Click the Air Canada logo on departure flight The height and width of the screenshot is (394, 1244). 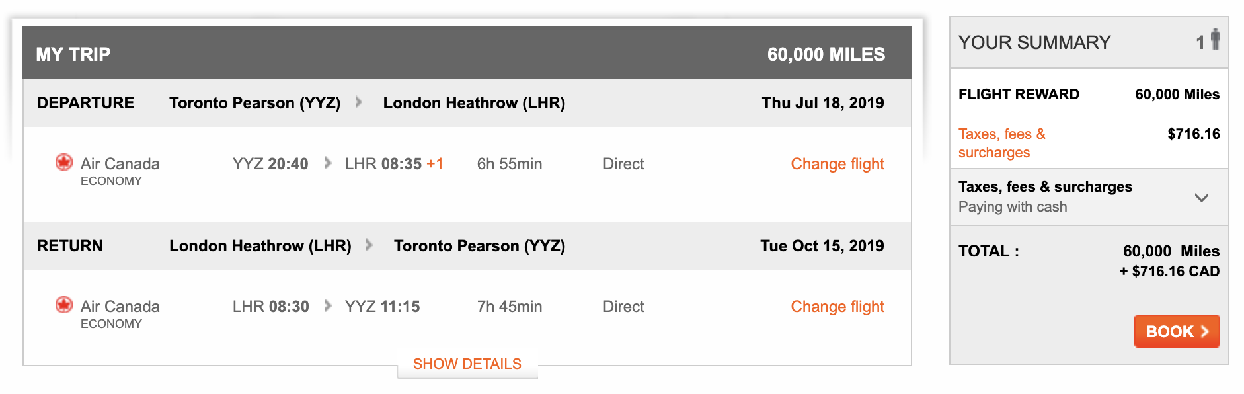(63, 162)
